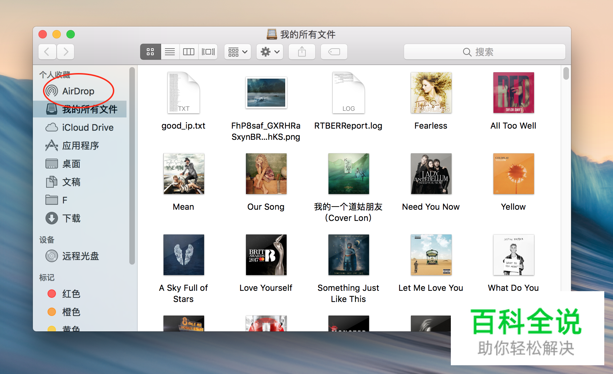Select 我的所有文件 in sidebar

pyautogui.click(x=80, y=109)
